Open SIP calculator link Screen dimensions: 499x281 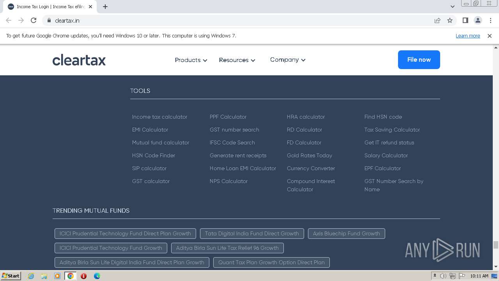click(x=149, y=168)
